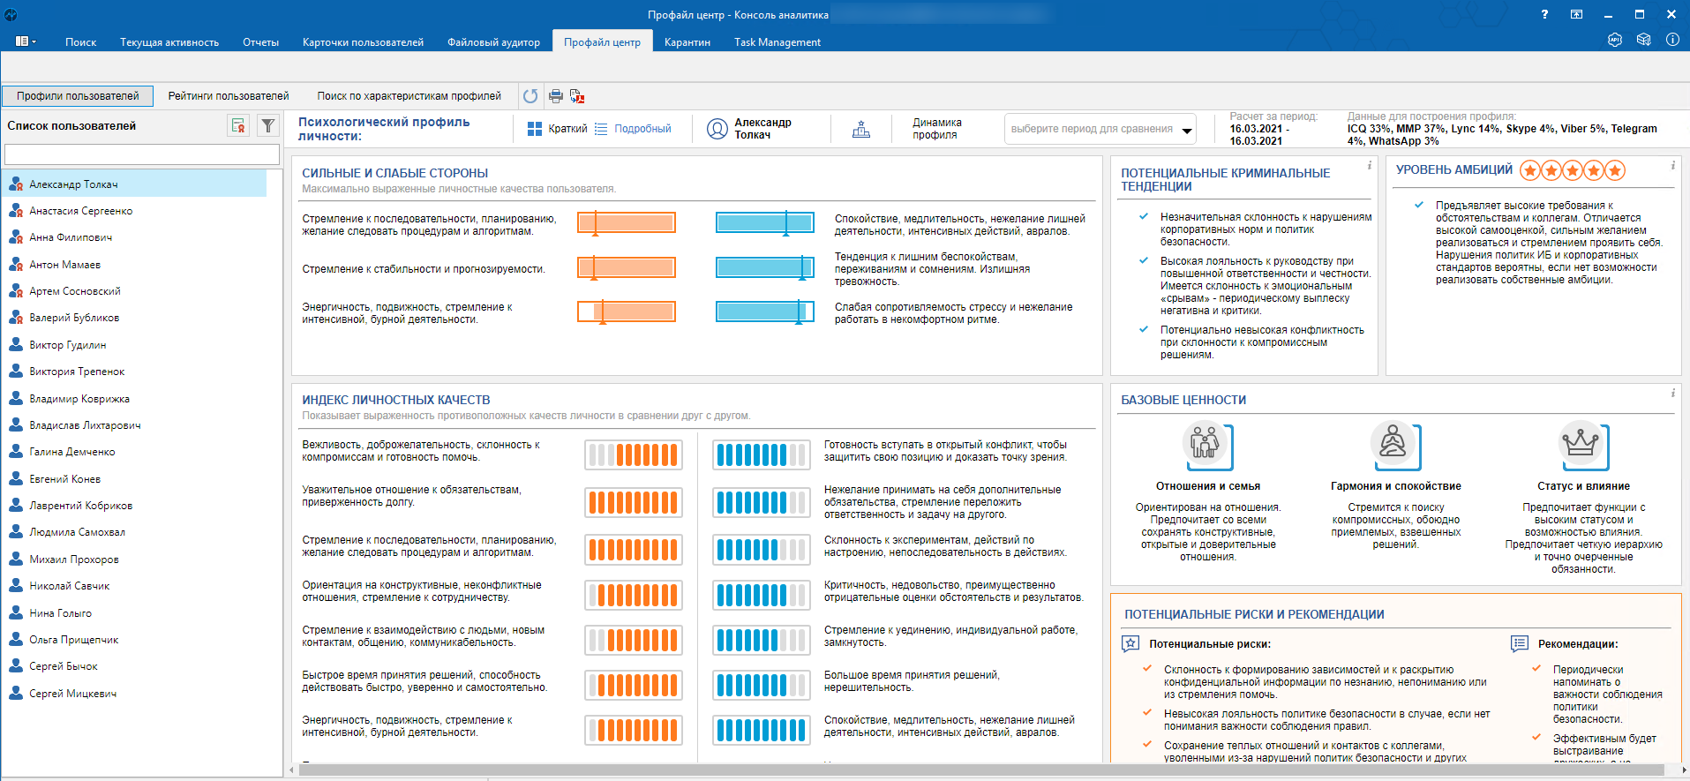Select user Владислав Лихтарович
The image size is (1690, 781).
pyautogui.click(x=134, y=424)
